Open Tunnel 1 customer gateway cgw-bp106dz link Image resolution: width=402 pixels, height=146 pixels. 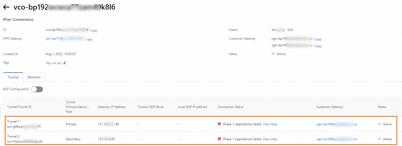[337, 124]
